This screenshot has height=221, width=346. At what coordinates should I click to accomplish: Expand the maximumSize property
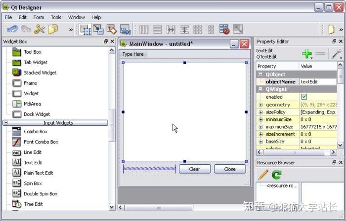coord(260,127)
